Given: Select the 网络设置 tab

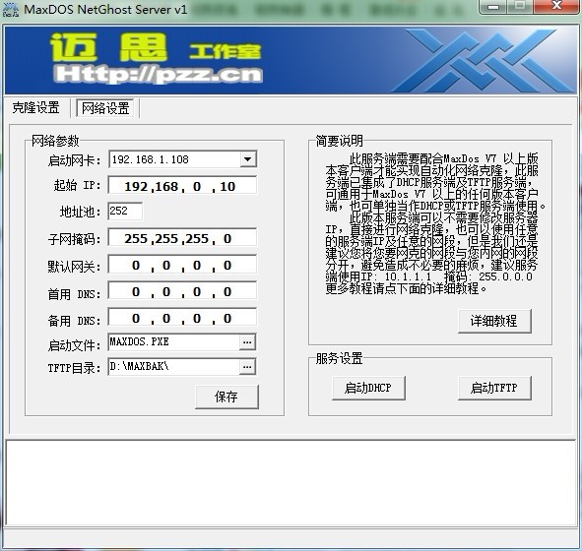Looking at the screenshot, I should tap(105, 108).
